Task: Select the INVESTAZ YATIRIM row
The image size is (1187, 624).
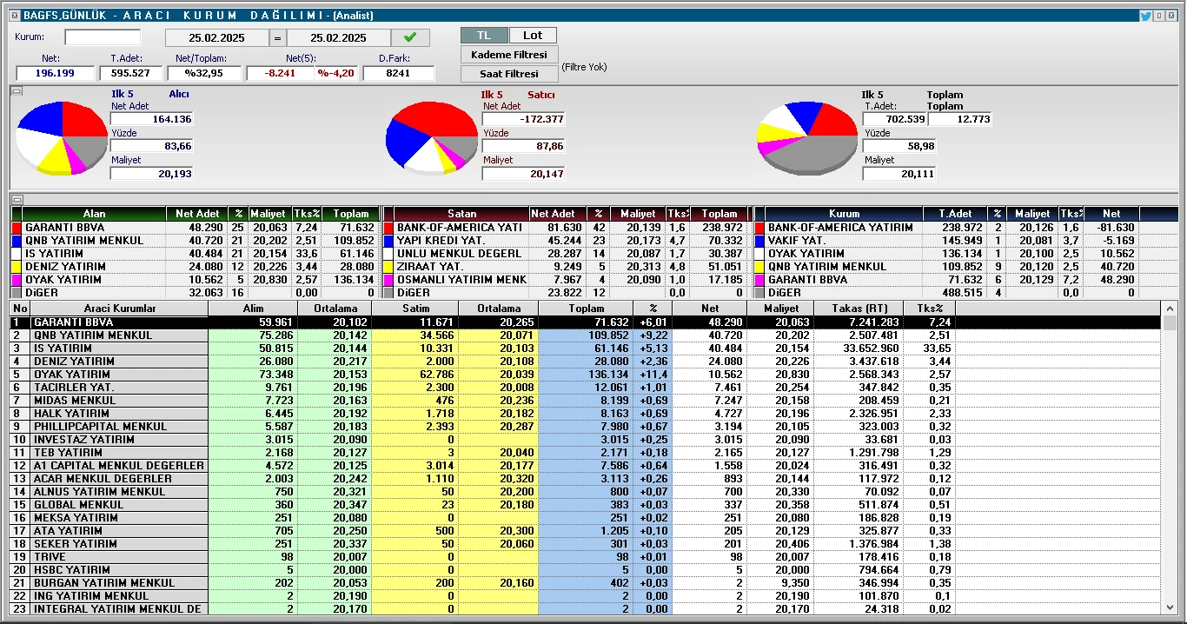Action: pos(587,440)
